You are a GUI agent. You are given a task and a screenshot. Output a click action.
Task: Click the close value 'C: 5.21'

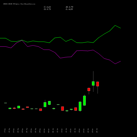click(47, 7)
